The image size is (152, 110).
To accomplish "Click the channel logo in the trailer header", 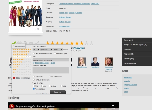I will tap(12, 106).
